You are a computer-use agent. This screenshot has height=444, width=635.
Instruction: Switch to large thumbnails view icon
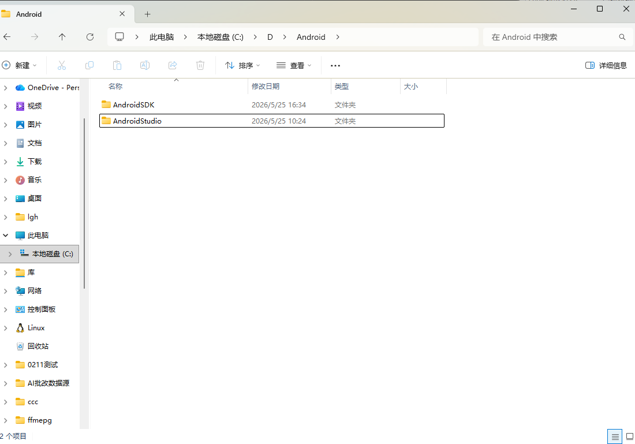pos(630,436)
